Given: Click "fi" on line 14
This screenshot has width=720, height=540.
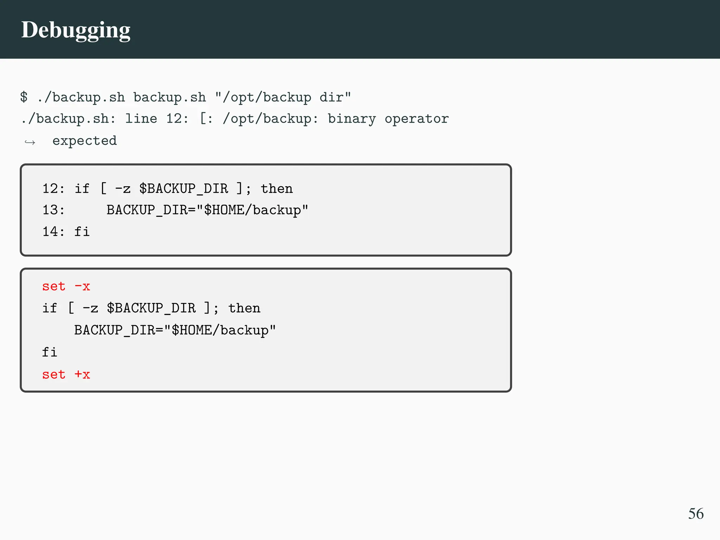Looking at the screenshot, I should pyautogui.click(x=82, y=232).
